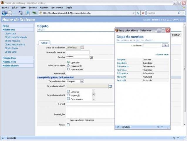Open the Ajuda menu
187x141 pixels.
click(x=69, y=8)
